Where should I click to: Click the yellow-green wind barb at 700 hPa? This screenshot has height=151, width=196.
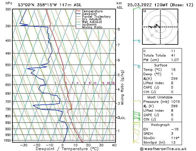tap(137, 102)
